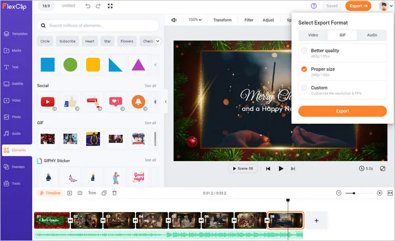Open the Video sidebar panel

click(12, 101)
